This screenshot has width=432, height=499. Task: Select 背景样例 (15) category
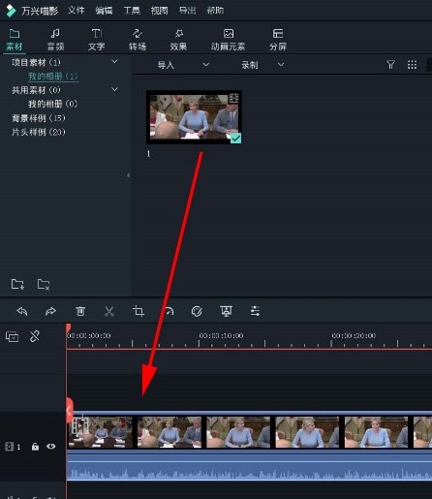pyautogui.click(x=39, y=118)
